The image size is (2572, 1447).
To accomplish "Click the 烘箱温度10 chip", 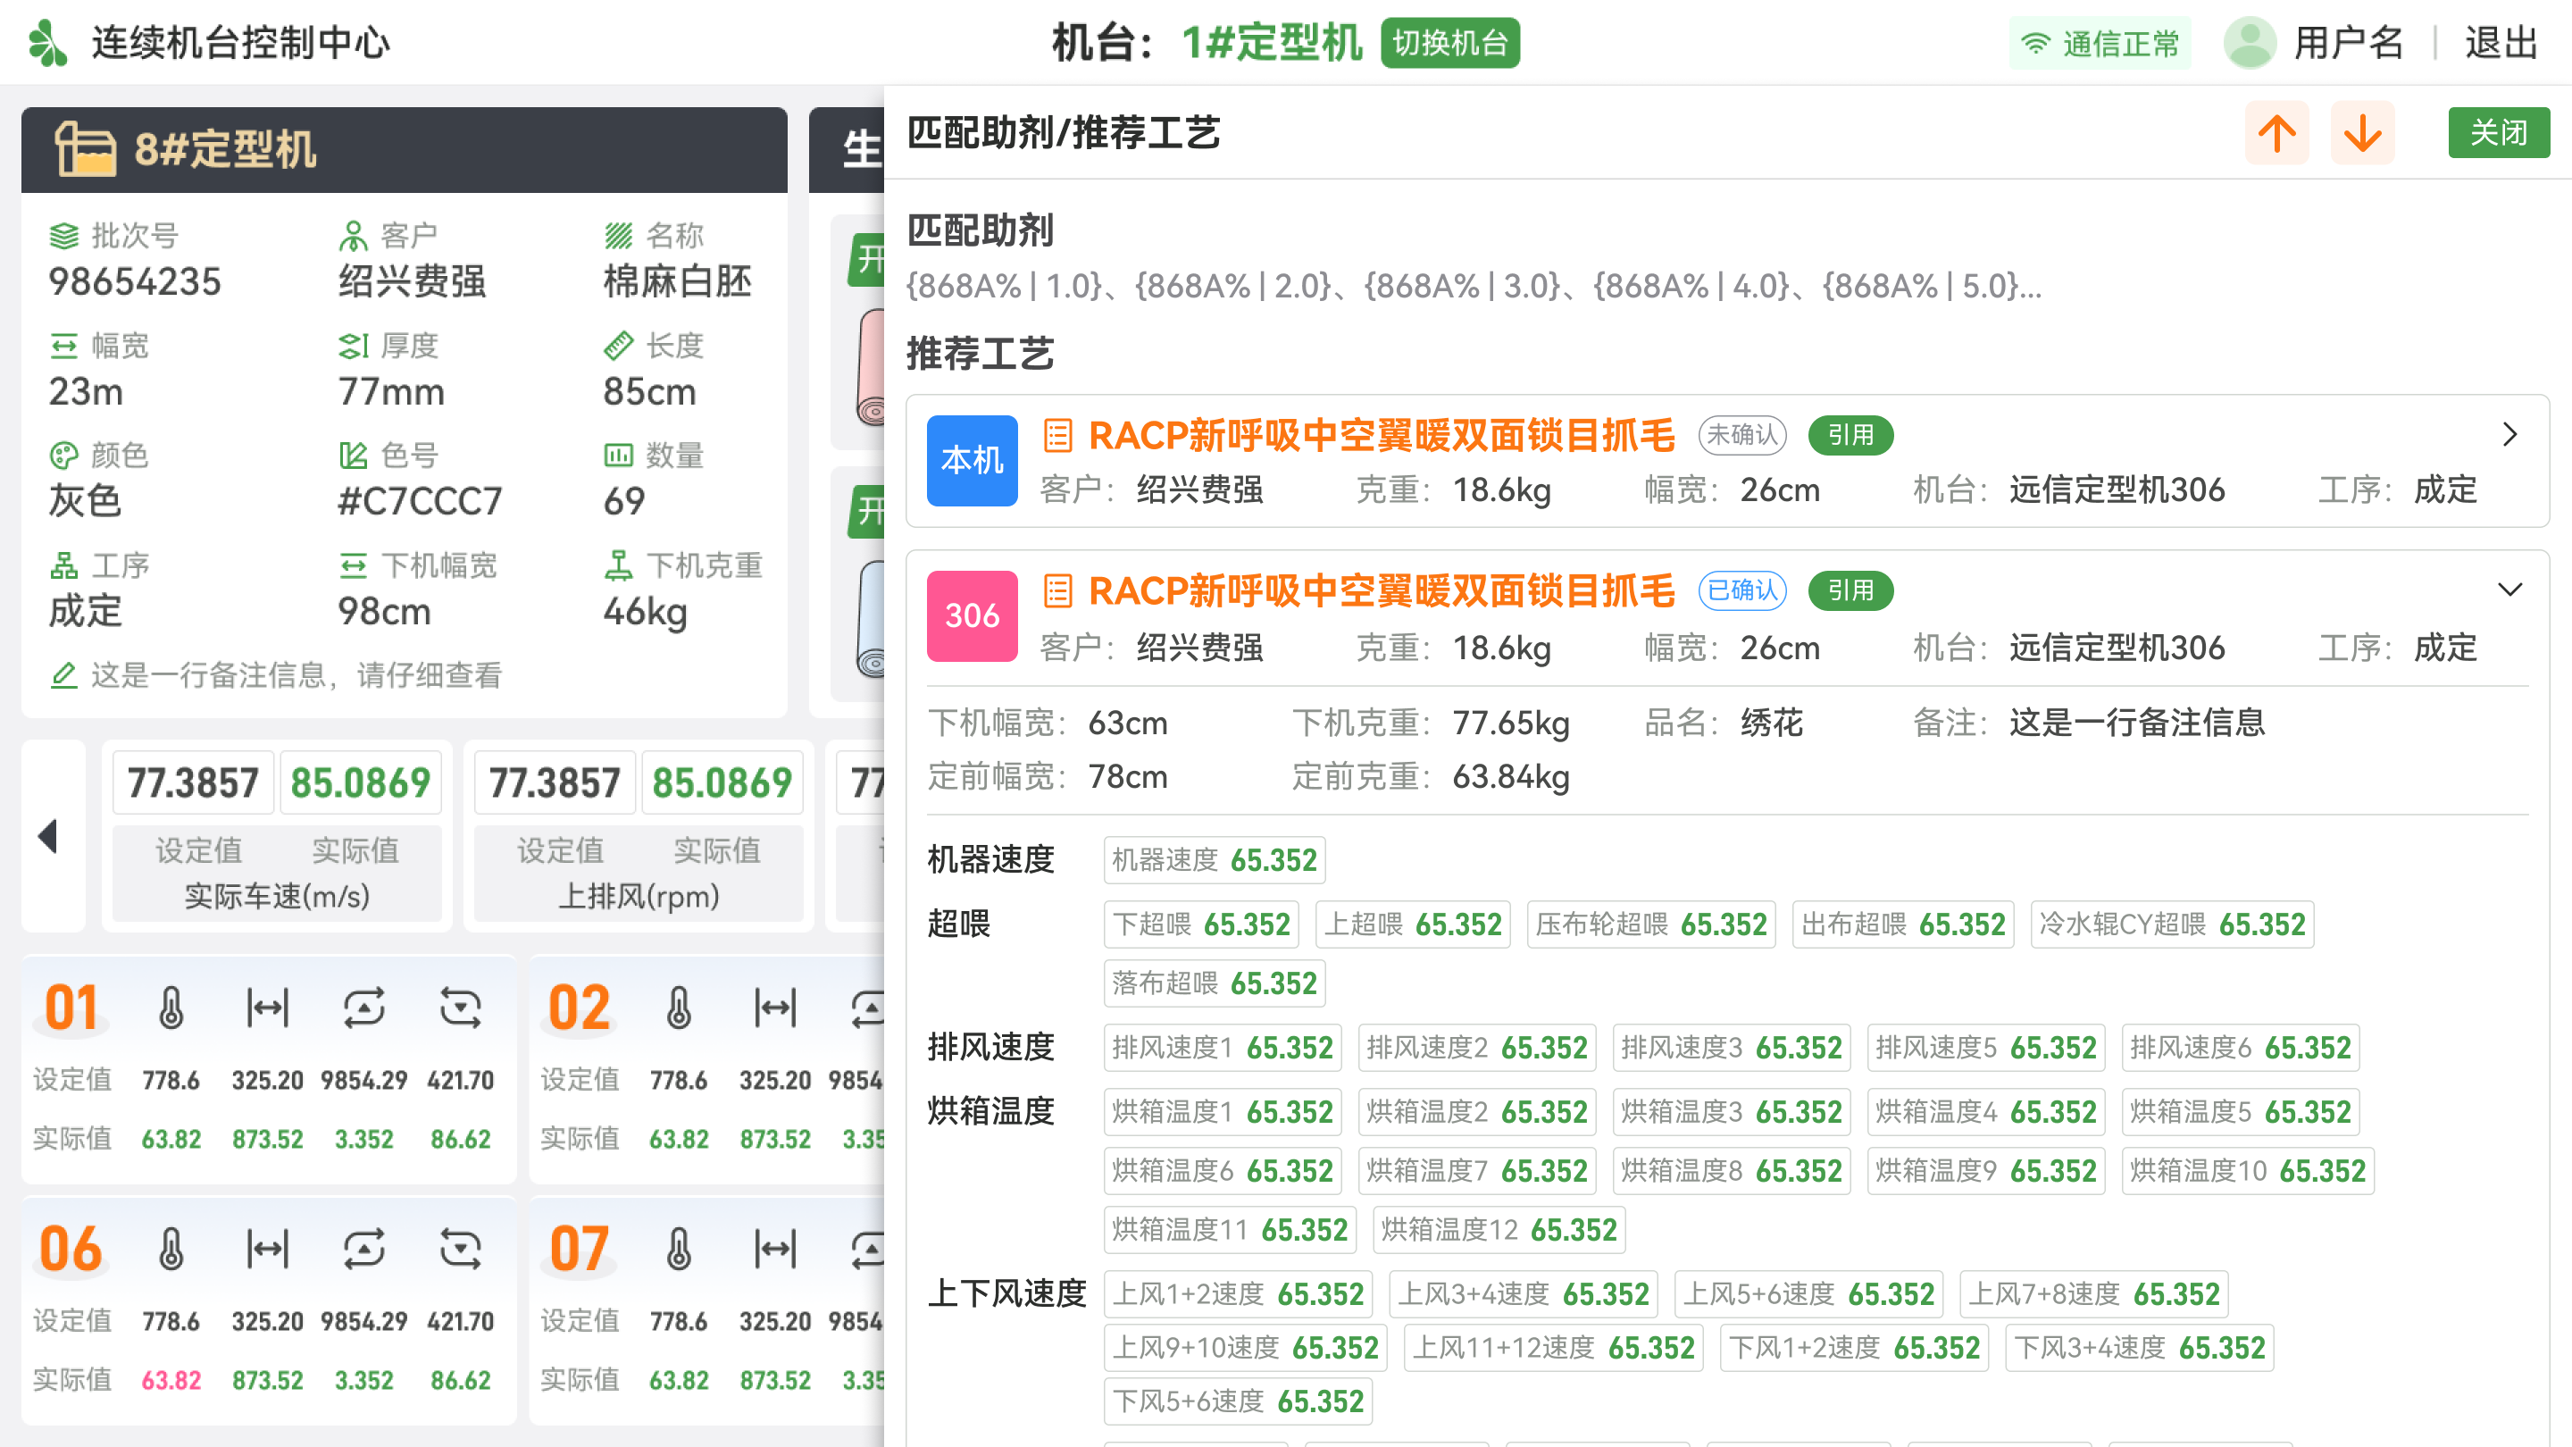I will [2247, 1171].
